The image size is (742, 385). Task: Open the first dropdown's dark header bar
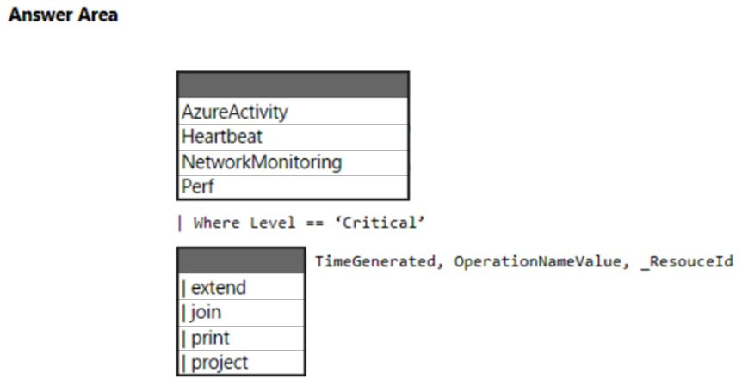click(293, 85)
